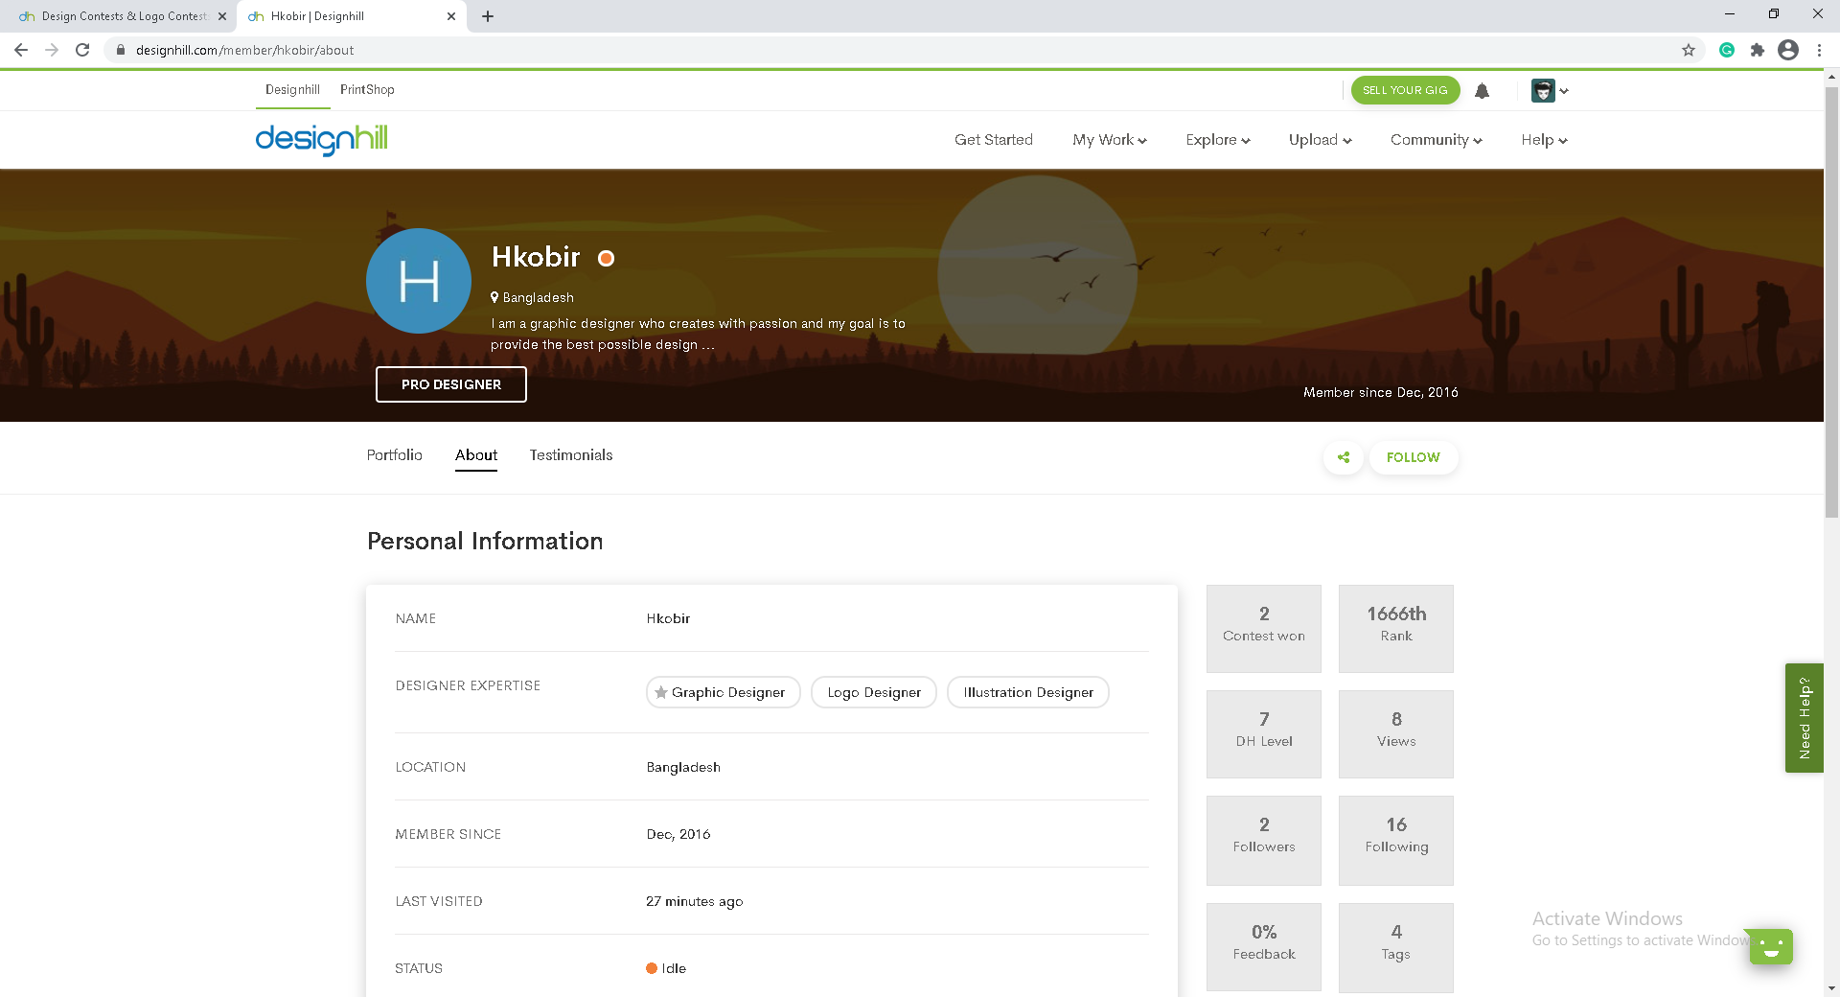Bookmark this page with star icon

click(x=1689, y=50)
